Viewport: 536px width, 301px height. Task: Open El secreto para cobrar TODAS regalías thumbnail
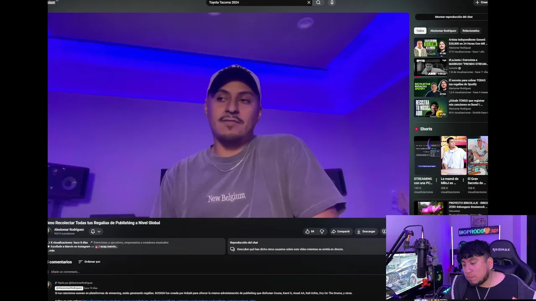430,88
